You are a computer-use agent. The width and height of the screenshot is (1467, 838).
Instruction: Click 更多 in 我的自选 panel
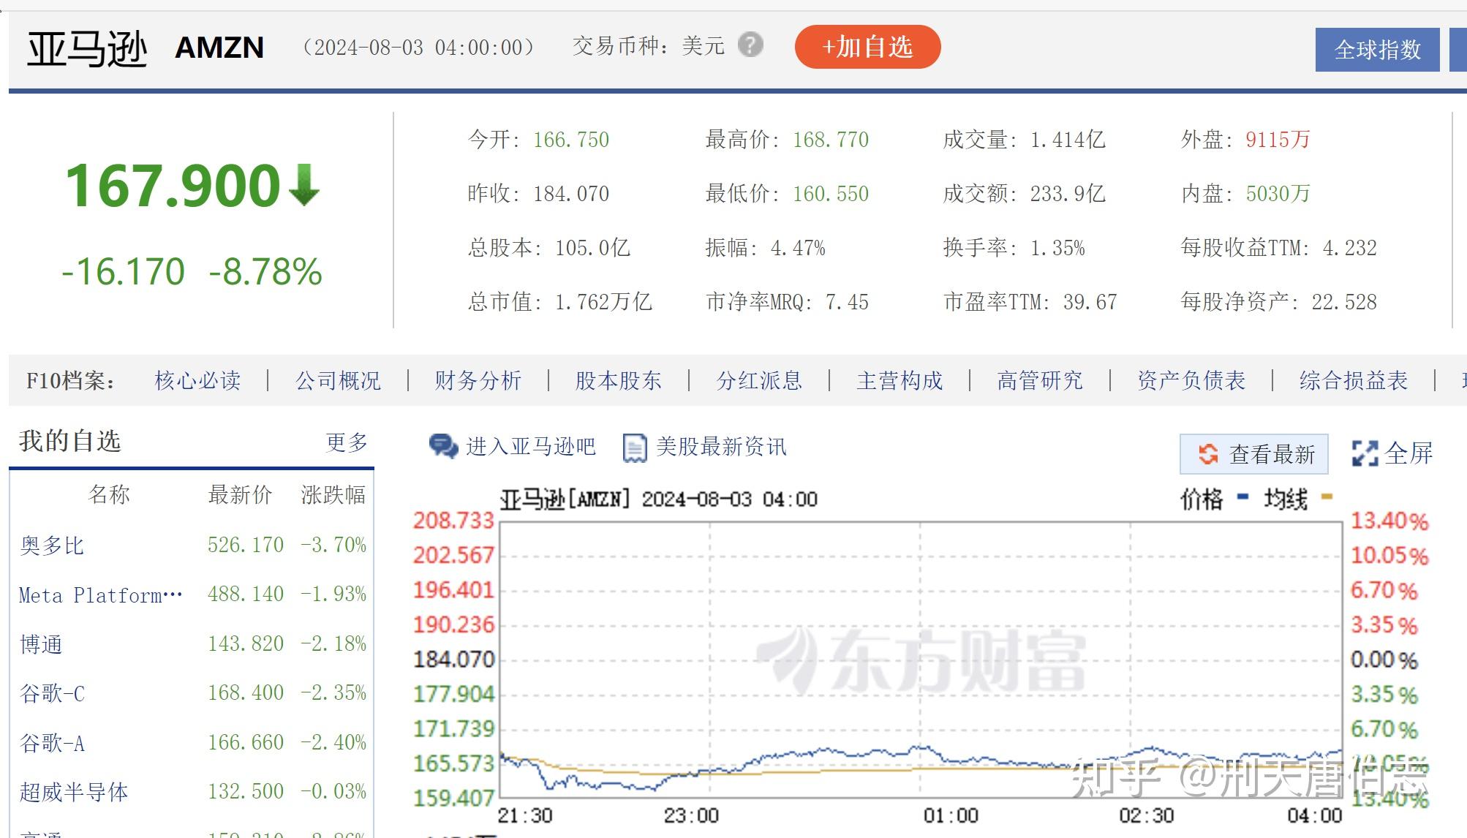pyautogui.click(x=347, y=442)
